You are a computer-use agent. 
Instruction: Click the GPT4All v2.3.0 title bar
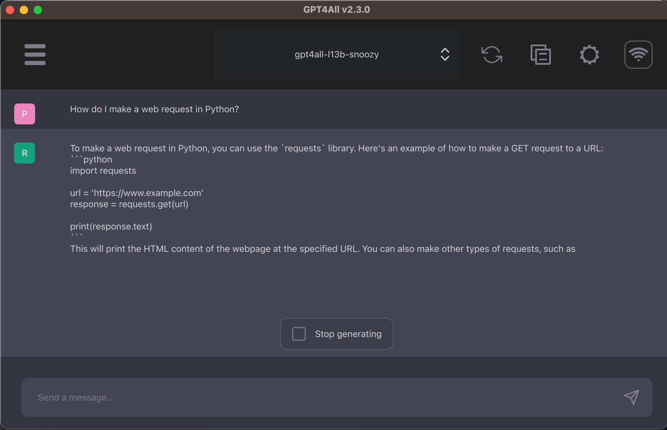(336, 10)
